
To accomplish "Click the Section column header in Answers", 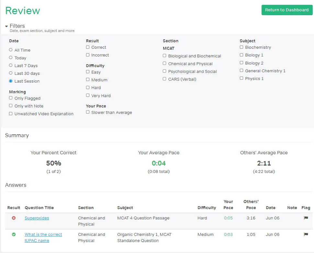I will coord(86,208).
